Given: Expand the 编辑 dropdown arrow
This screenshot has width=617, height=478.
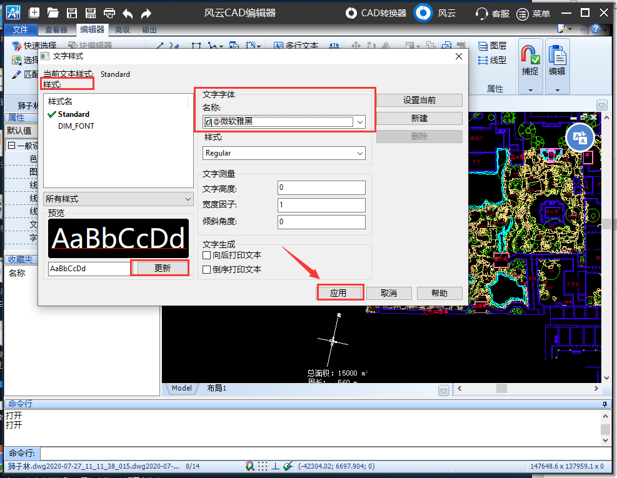Looking at the screenshot, I should point(558,90).
